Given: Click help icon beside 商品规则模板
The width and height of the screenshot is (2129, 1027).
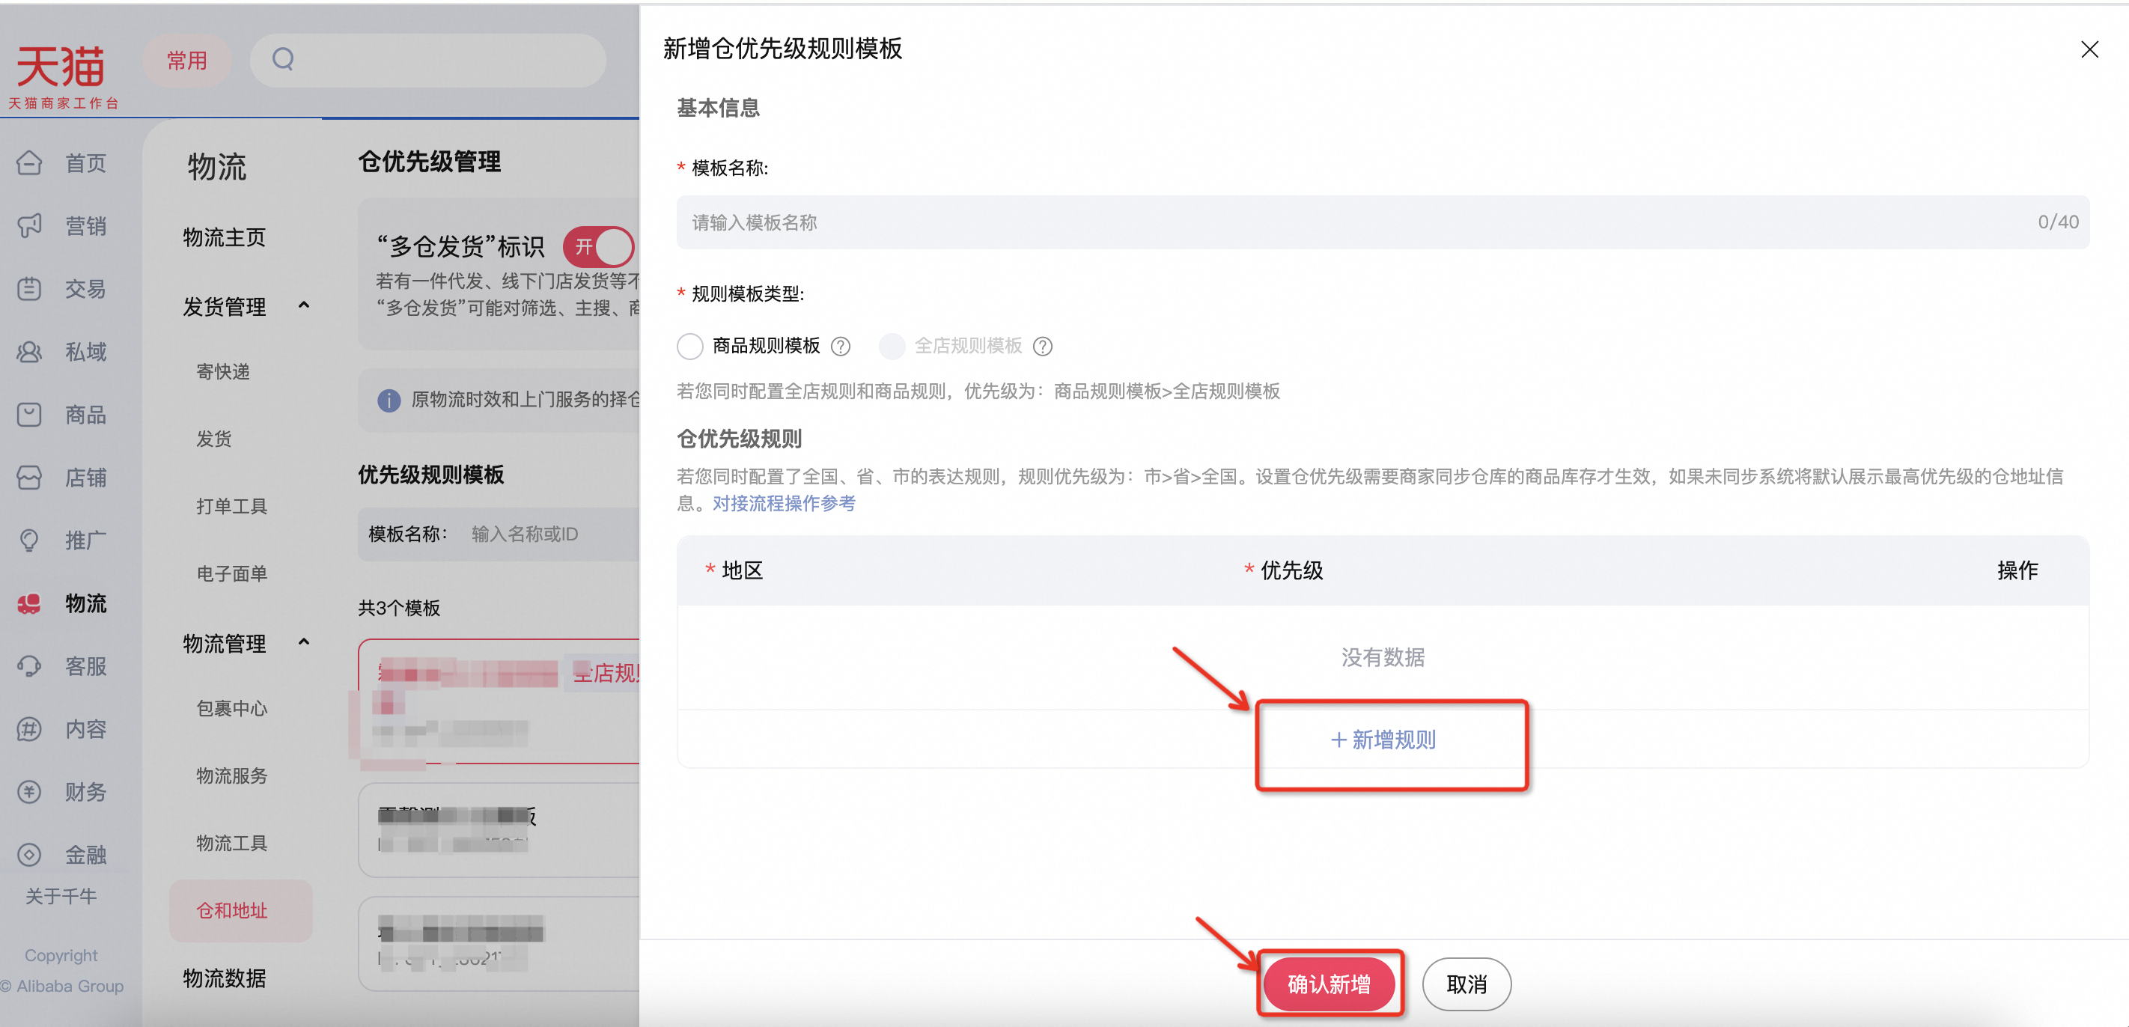Looking at the screenshot, I should tap(841, 346).
